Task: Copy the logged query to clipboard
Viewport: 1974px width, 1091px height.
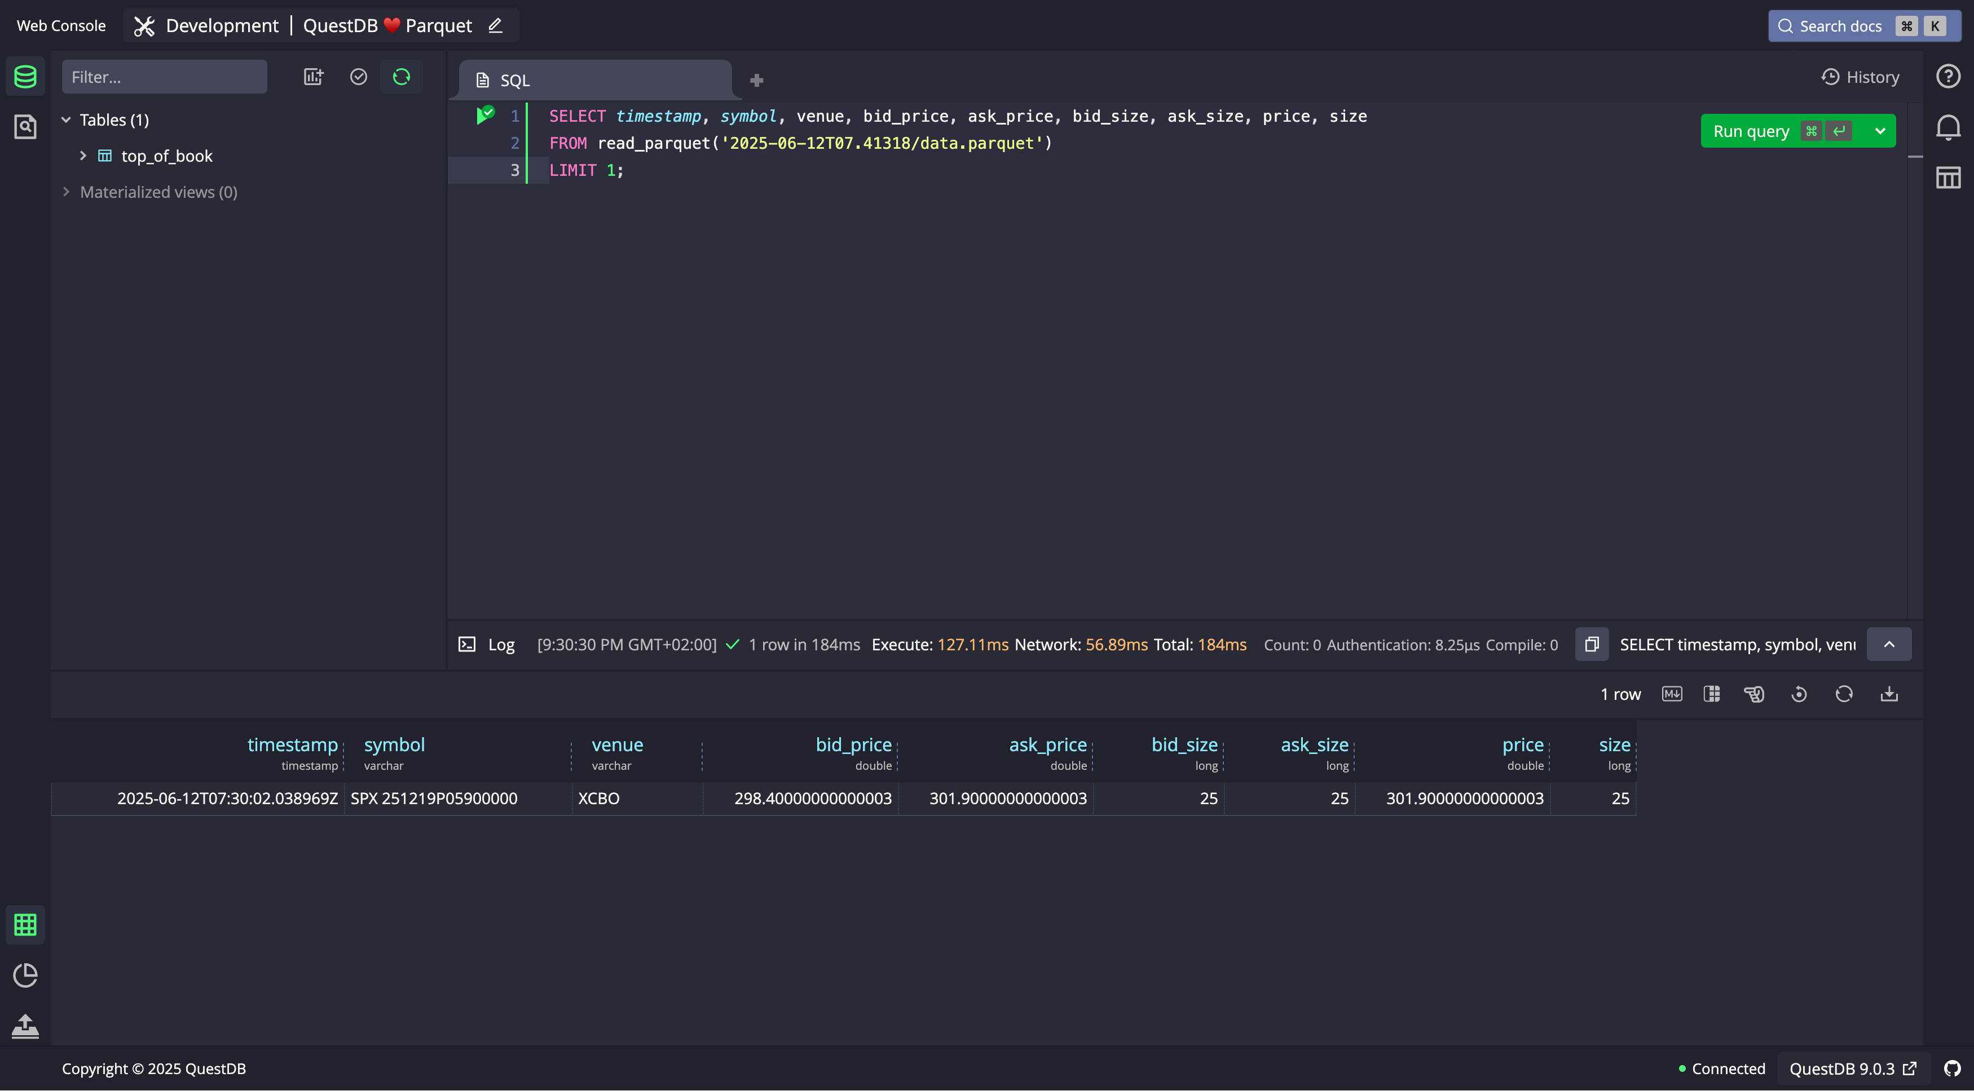Action: point(1592,644)
